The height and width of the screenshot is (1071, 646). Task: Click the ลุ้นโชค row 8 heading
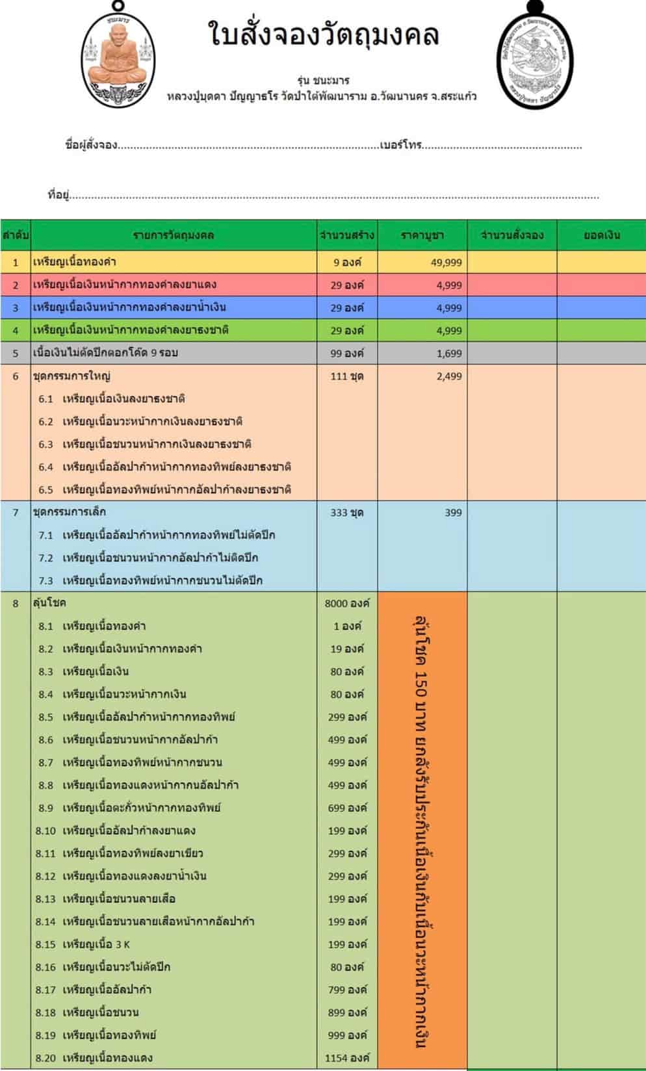[49, 603]
